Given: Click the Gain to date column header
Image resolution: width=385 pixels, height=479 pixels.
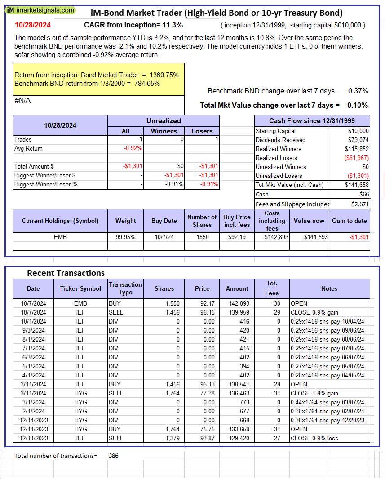Looking at the screenshot, I should pos(349,221).
